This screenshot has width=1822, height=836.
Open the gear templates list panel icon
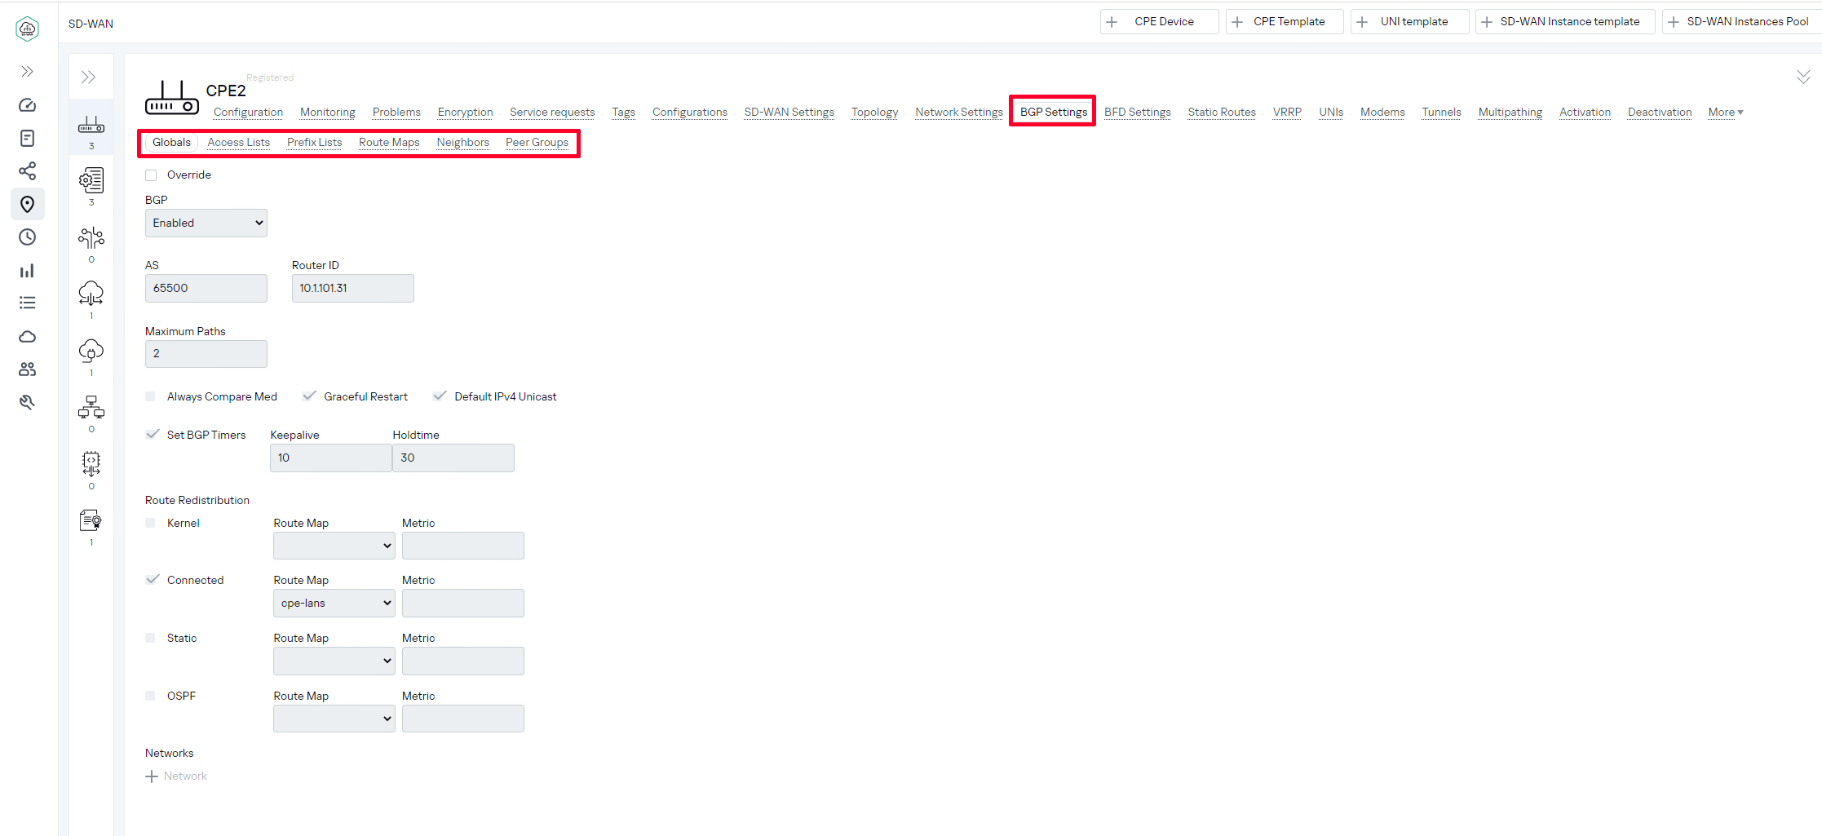[x=91, y=180]
